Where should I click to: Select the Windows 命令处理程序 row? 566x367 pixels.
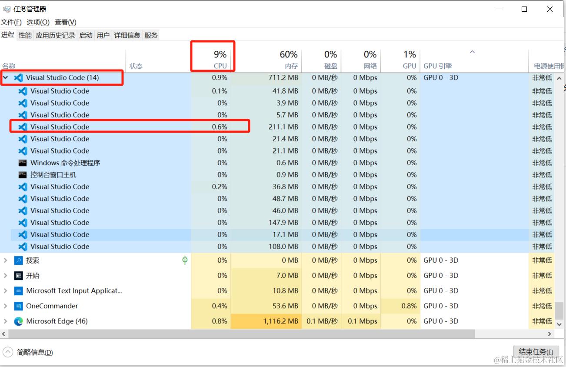tap(277, 163)
